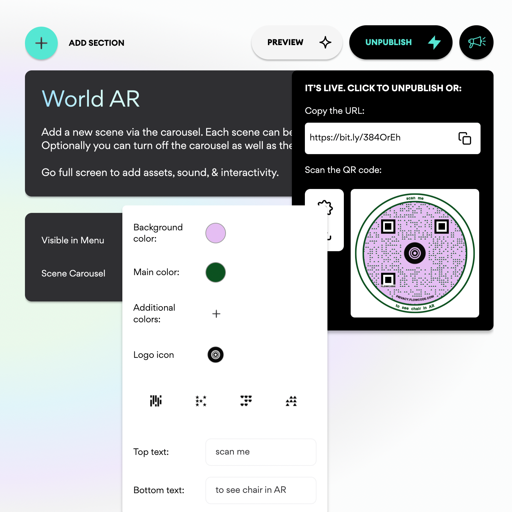This screenshot has height=512, width=512.
Task: Click the 'Main color:' label
Action: point(156,272)
